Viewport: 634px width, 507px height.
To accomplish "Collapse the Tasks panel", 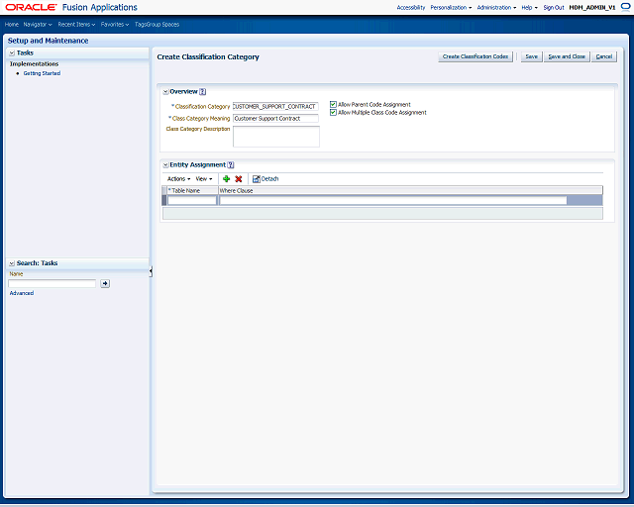I will tap(12, 52).
